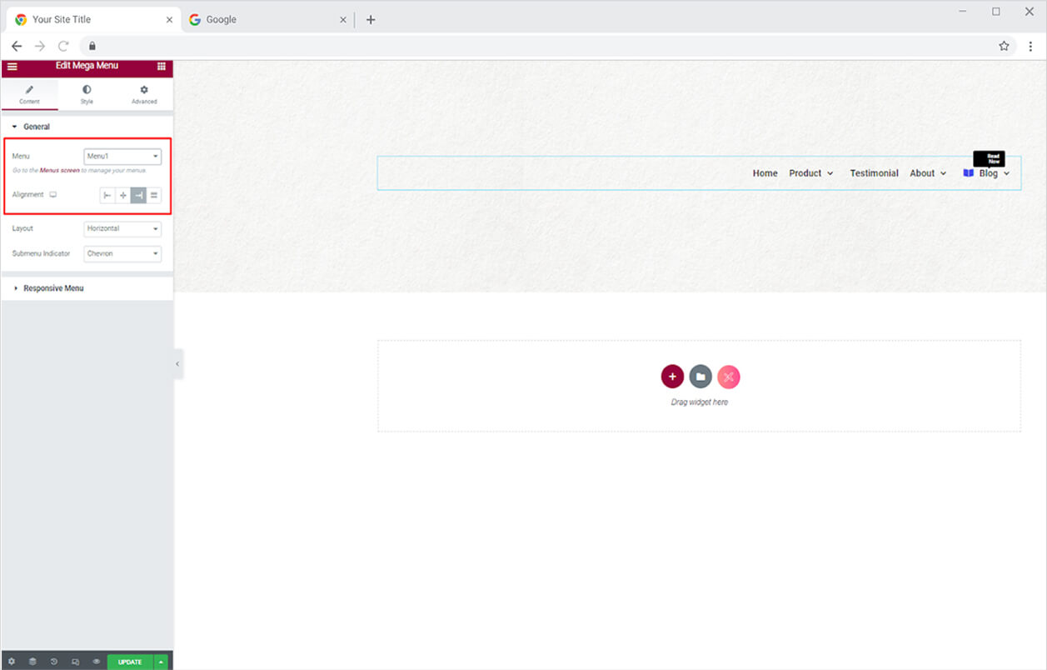Preview changes with the eye icon
Viewport: 1047px width, 670px height.
tap(97, 662)
